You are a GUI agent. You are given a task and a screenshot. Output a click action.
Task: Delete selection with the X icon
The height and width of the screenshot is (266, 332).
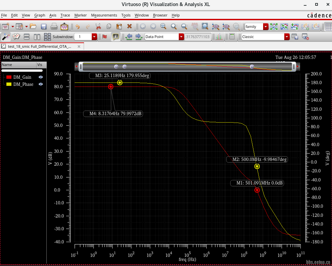[130, 26]
